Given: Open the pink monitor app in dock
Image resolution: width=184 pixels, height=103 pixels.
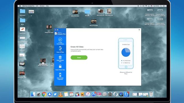Looking at the screenshot, I should point(99,94).
